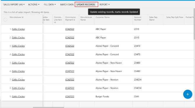Viewport: 195px width, 108px height.
Task: Click the Match Data menu item
Action: tap(67, 4)
